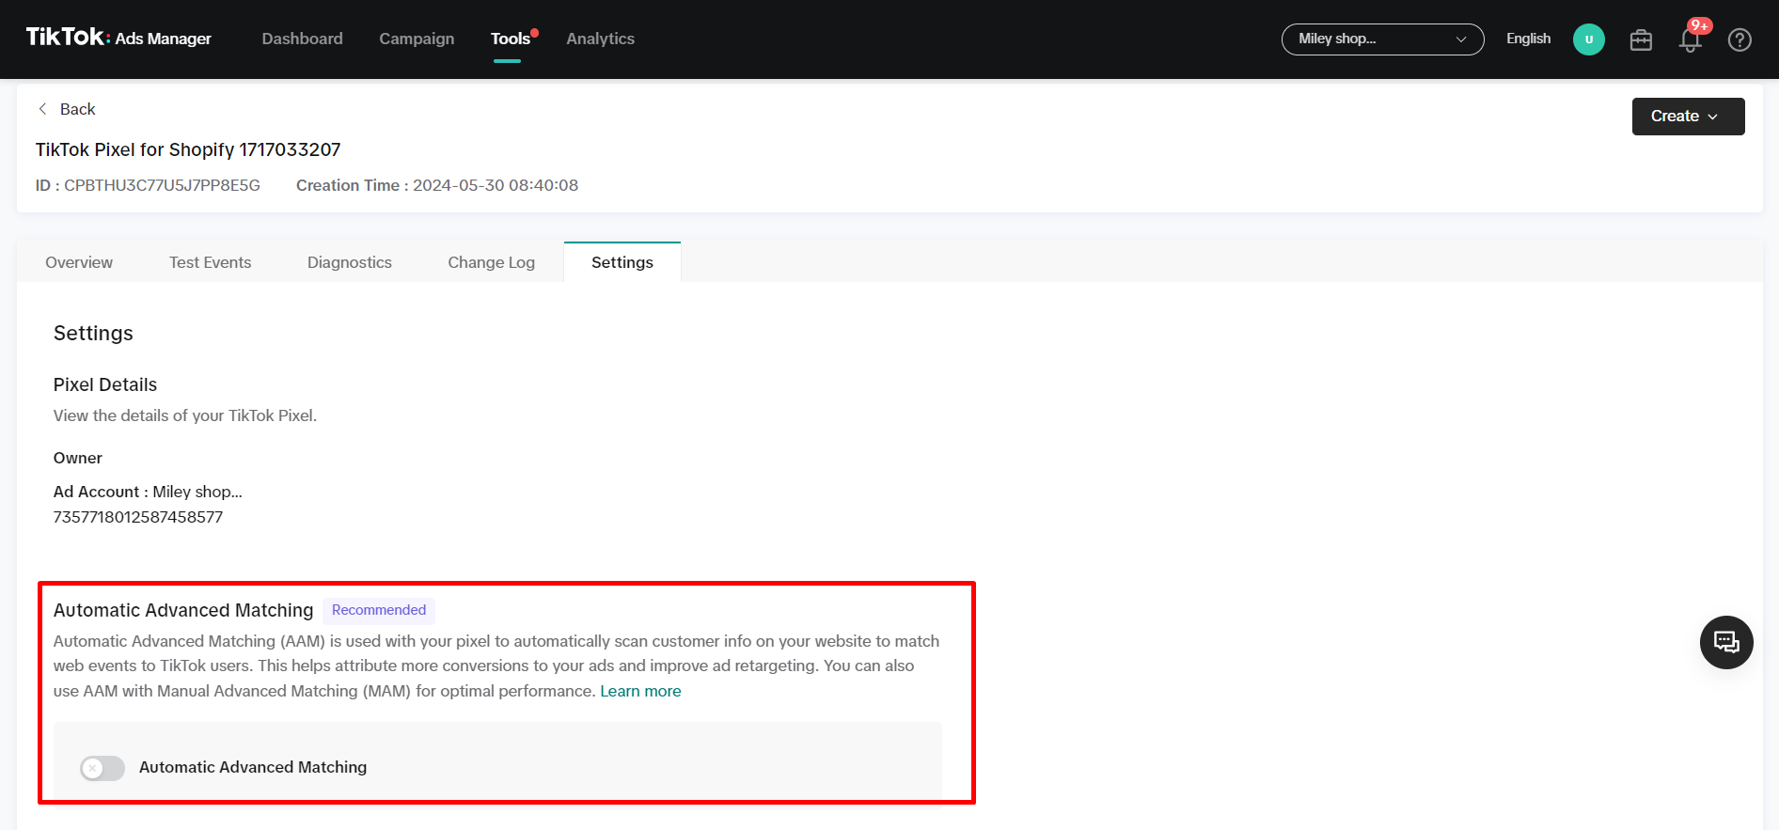Screen dimensions: 1779x830
Task: Click the briefcase business center icon
Action: [x=1641, y=39]
